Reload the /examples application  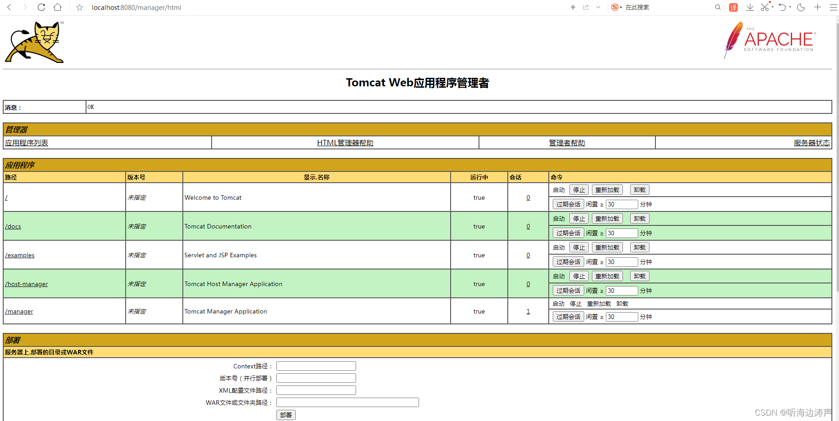607,247
